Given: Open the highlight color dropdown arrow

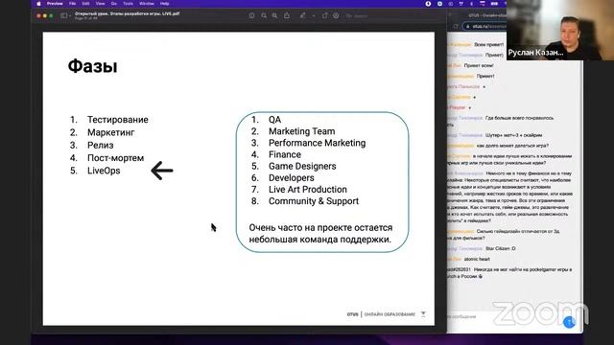Looking at the screenshot, I should click(x=314, y=16).
